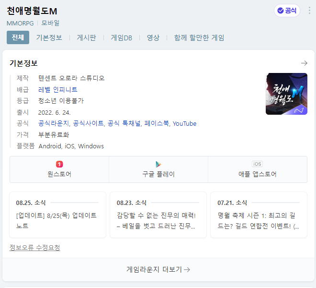Viewport: 316px width, 288px height.
Task: Open the YouTube link
Action: pos(184,123)
